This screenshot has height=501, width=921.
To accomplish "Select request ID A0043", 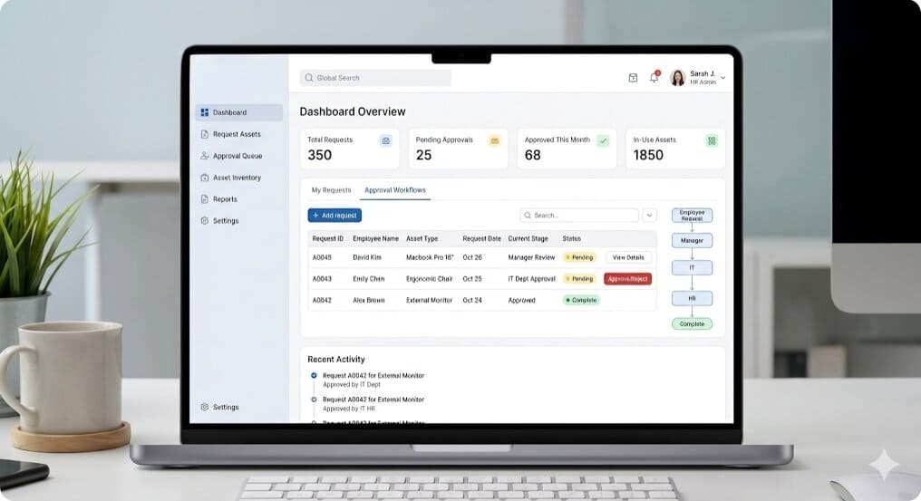I will tap(322, 279).
